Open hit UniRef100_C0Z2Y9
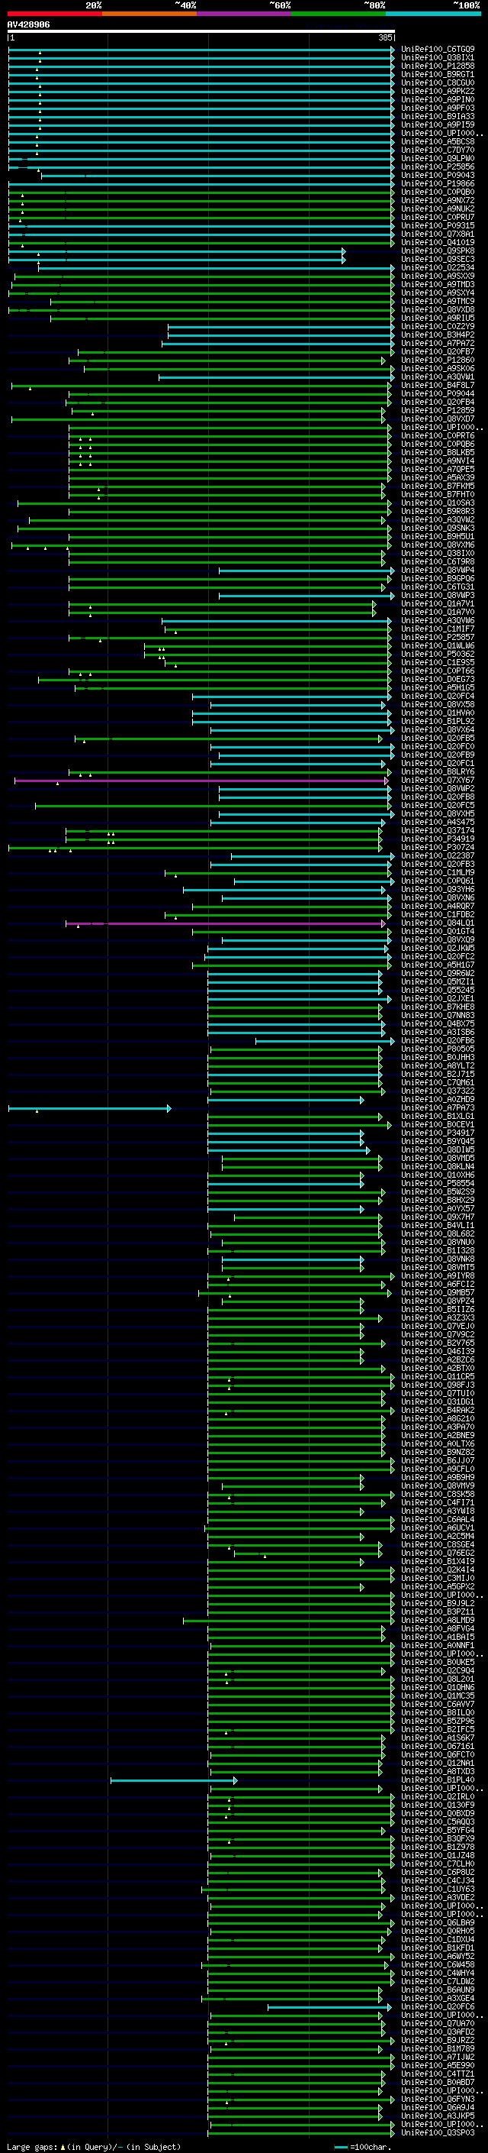Image resolution: width=488 pixels, height=2153 pixels. tap(438, 327)
